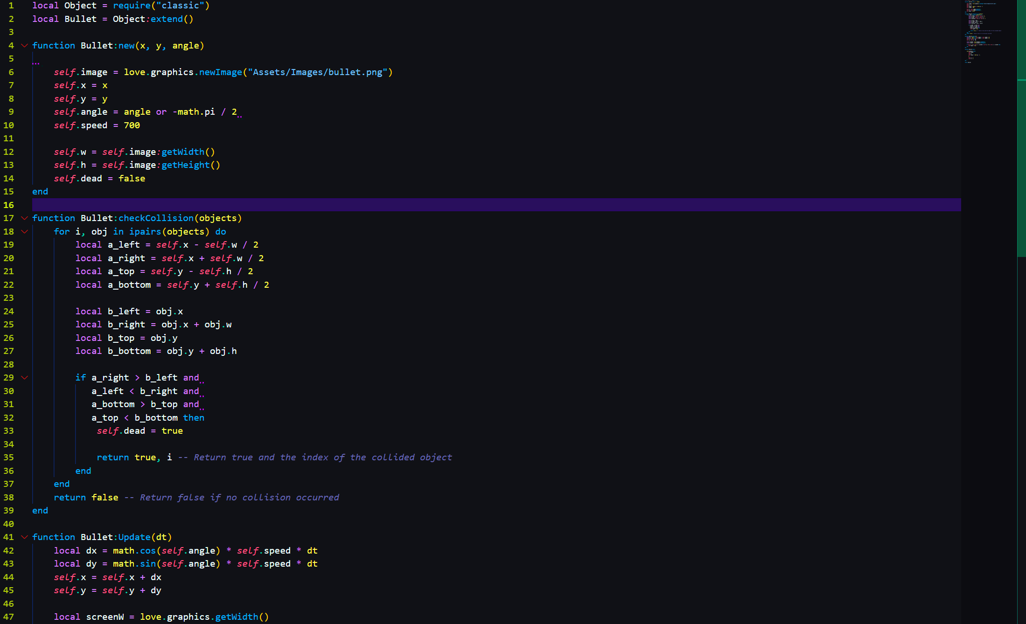This screenshot has height=624, width=1026.
Task: Click 'a_left' variable on line 19
Action: point(124,245)
